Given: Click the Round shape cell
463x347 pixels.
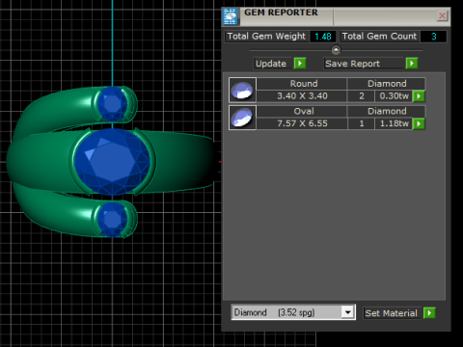Looking at the screenshot, I should [x=302, y=84].
